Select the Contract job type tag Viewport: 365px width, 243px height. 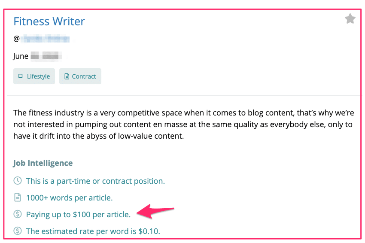[x=80, y=76]
